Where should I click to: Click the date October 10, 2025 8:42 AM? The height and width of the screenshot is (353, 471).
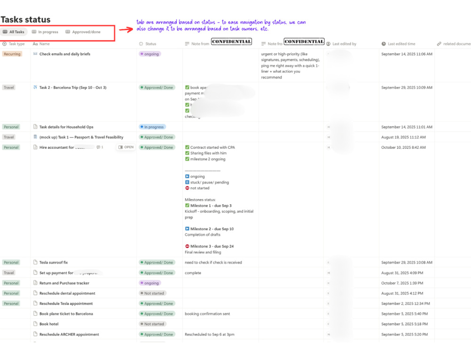(404, 147)
